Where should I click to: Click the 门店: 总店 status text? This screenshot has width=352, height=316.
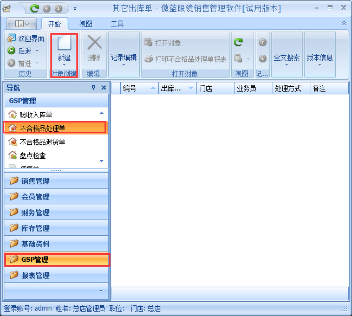click(x=146, y=308)
